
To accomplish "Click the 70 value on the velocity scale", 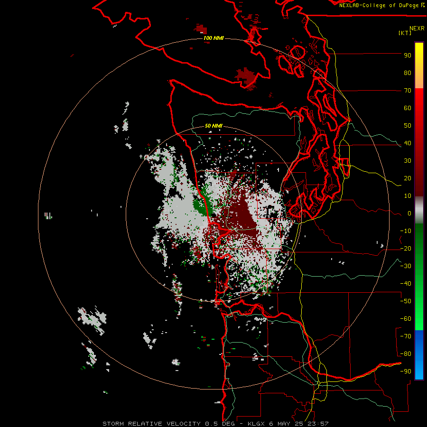I will tap(408, 91).
